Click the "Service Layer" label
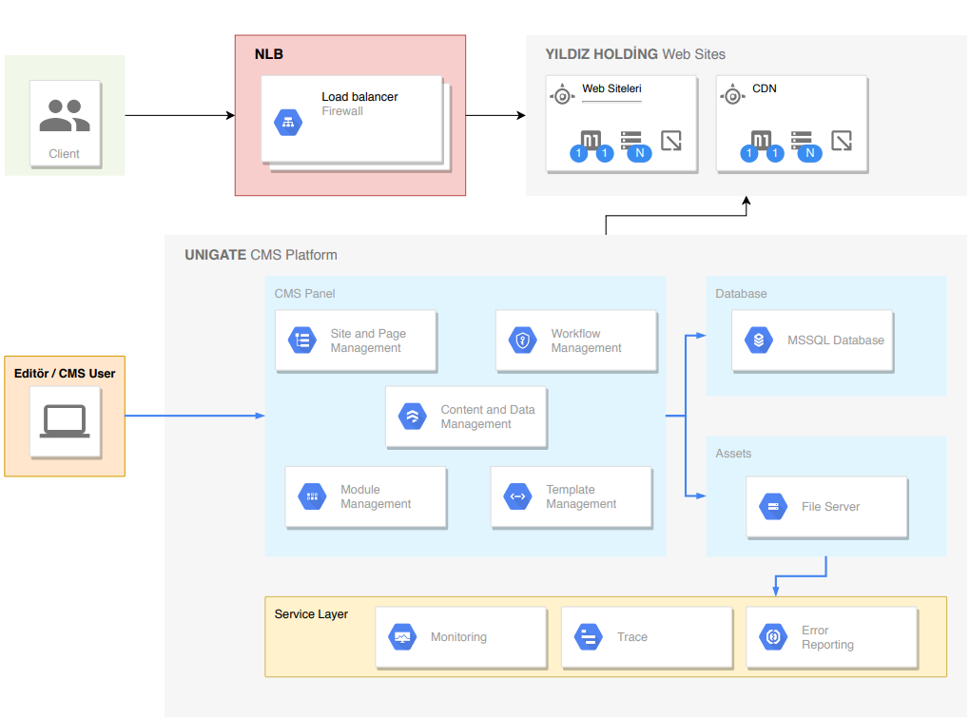The image size is (970, 719). (311, 613)
